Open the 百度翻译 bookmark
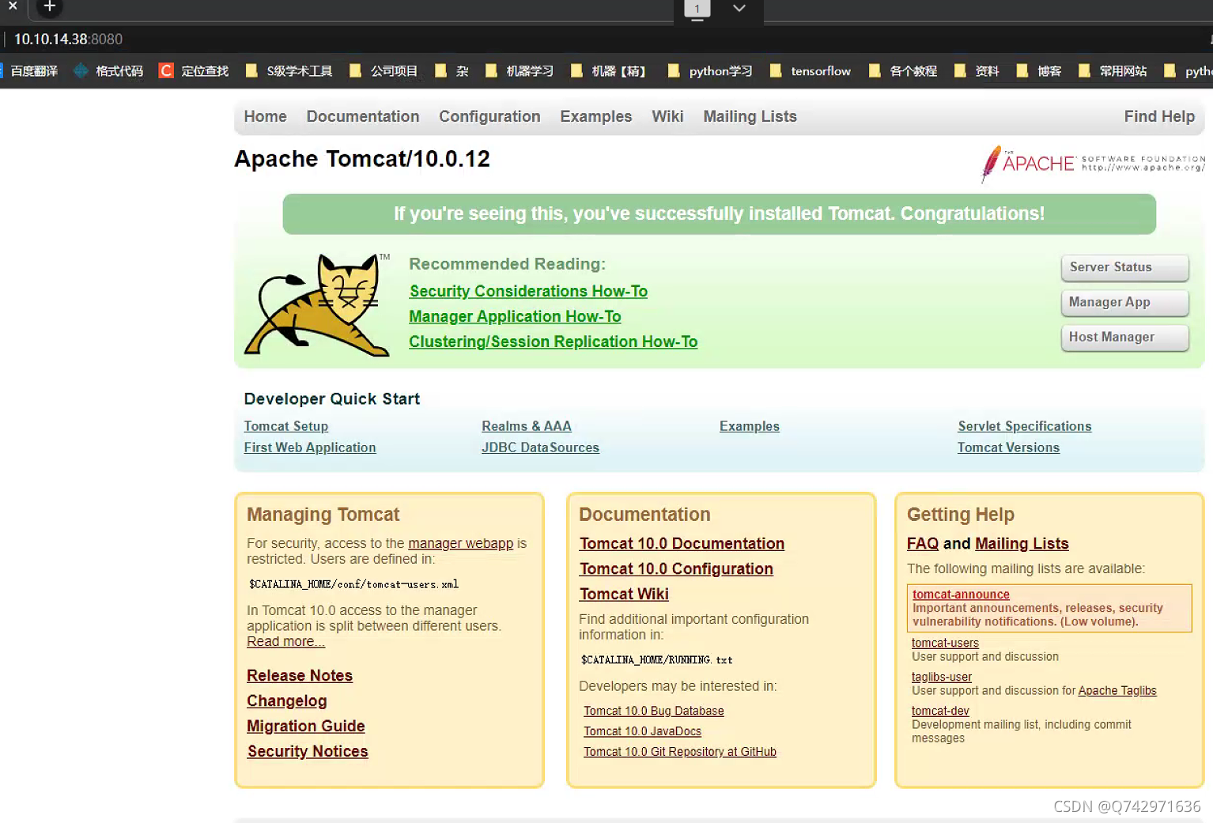 point(29,71)
